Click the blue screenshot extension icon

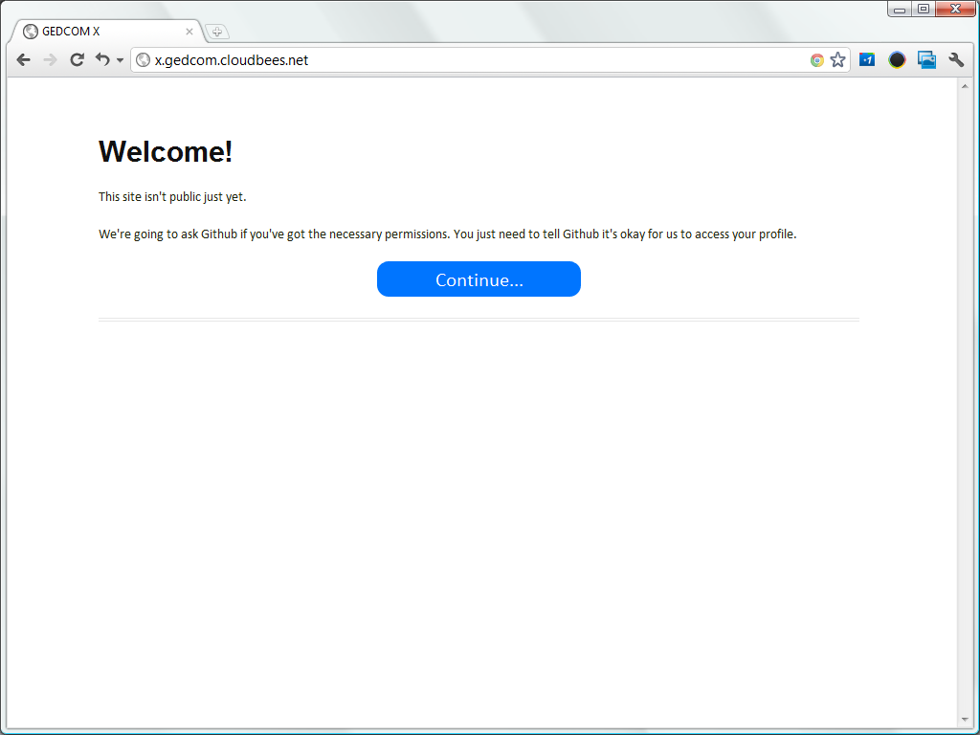pos(926,60)
